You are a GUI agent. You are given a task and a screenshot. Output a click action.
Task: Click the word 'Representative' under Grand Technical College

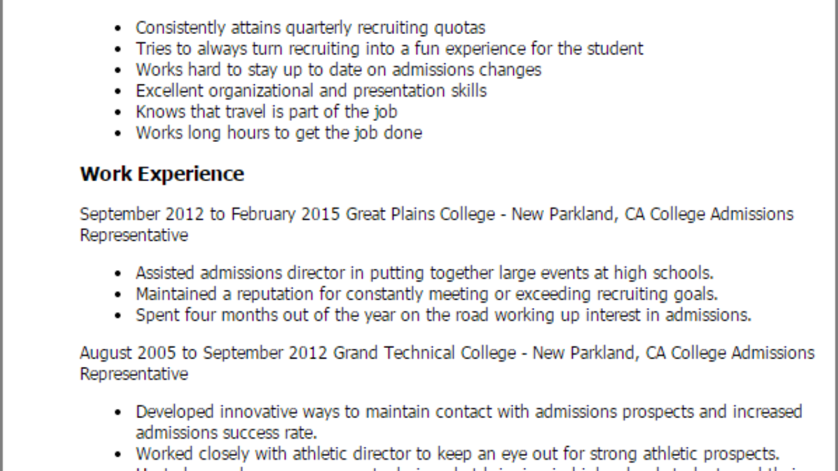(x=134, y=374)
